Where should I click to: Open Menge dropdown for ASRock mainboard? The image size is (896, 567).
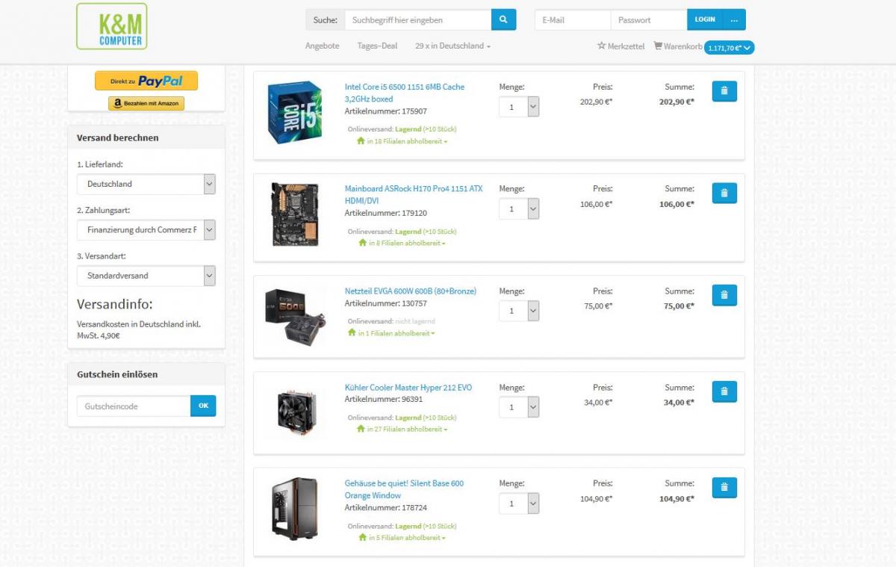pyautogui.click(x=519, y=208)
